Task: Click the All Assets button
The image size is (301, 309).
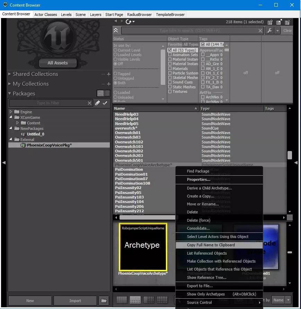Action: [x=58, y=63]
